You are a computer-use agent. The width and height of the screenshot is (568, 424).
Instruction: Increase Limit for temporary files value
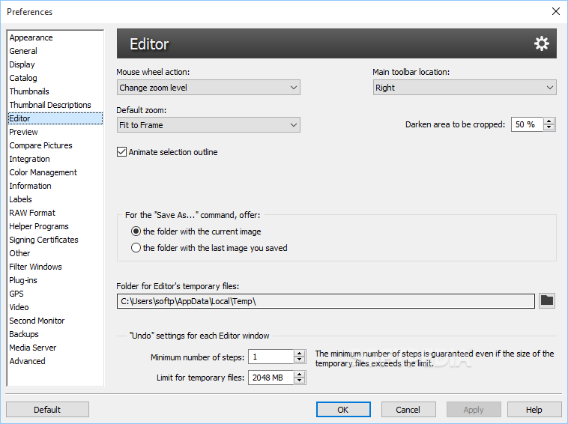click(x=299, y=374)
